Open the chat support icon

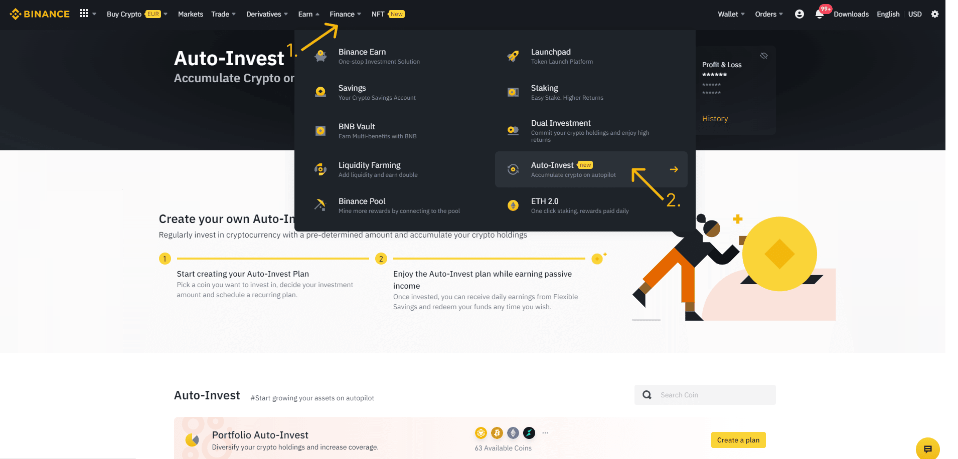tap(928, 449)
